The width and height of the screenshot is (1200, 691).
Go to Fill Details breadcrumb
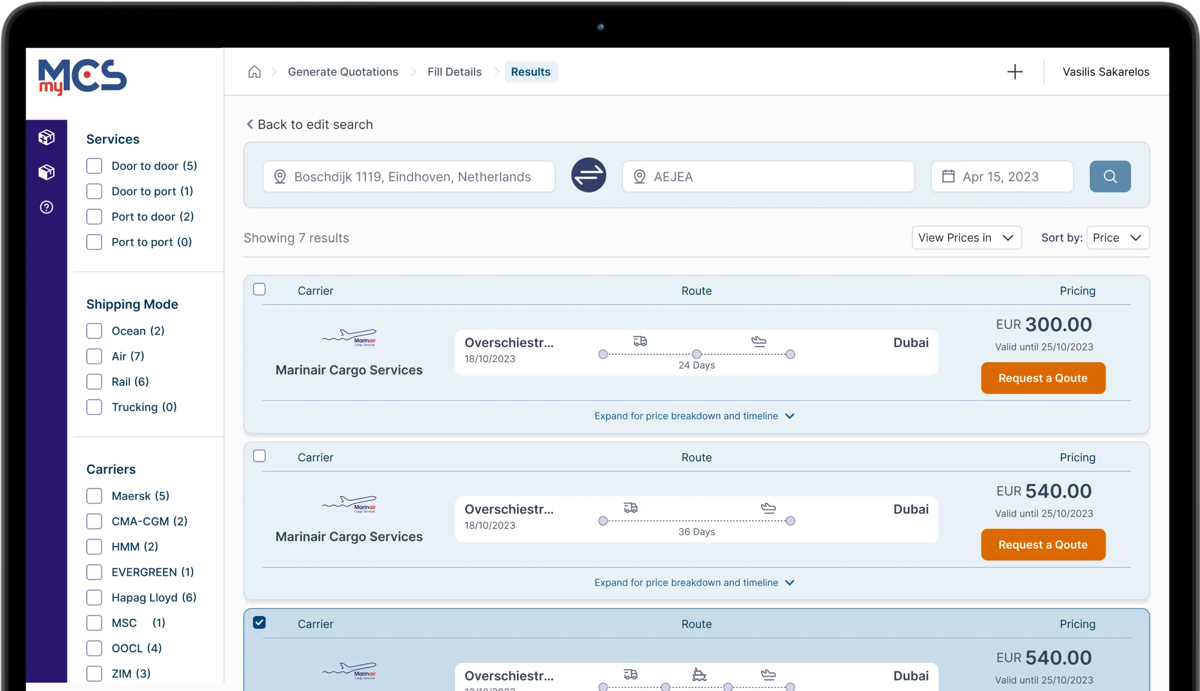pyautogui.click(x=454, y=72)
